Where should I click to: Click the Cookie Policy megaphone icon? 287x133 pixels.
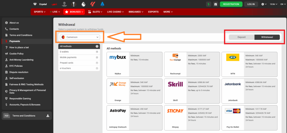coord(6,54)
